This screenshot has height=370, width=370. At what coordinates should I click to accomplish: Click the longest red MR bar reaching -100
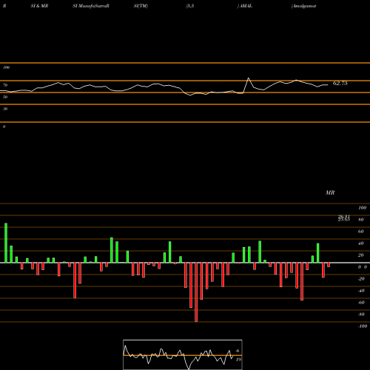pos(196,292)
